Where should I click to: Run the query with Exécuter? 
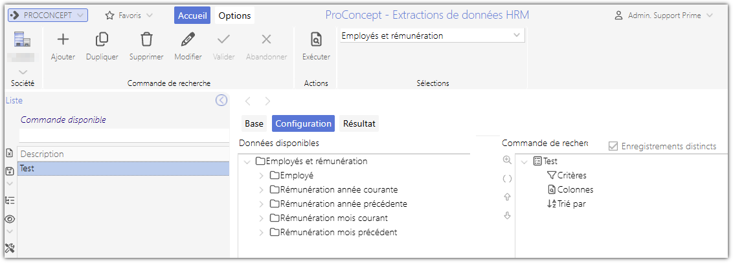316,40
